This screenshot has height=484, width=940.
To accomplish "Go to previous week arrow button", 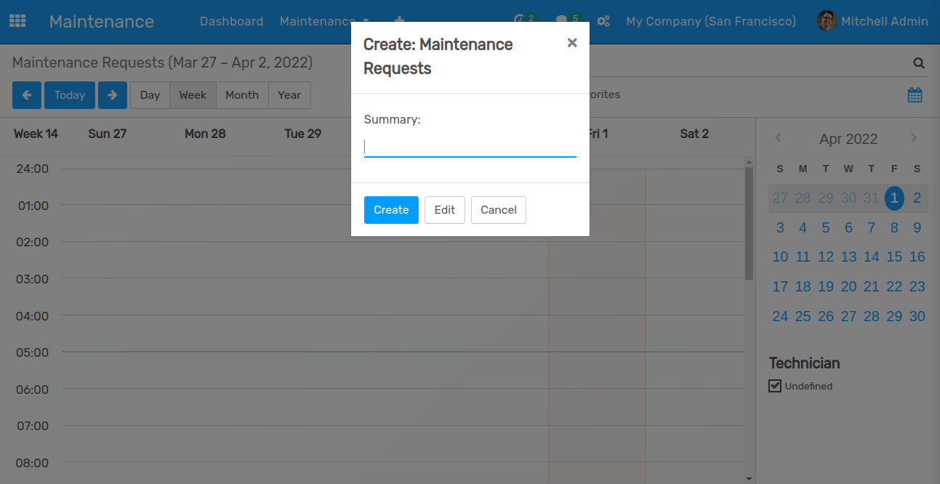I will click(x=27, y=95).
